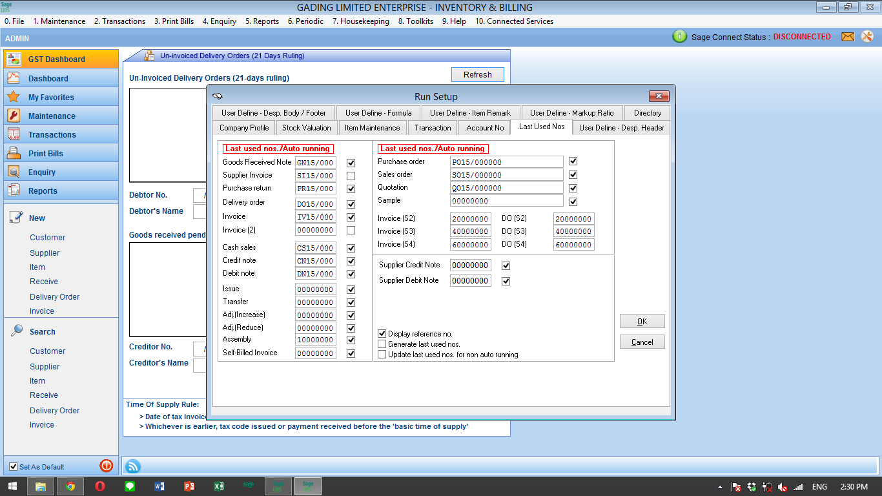Click OK in Run Setup dialog

point(642,321)
